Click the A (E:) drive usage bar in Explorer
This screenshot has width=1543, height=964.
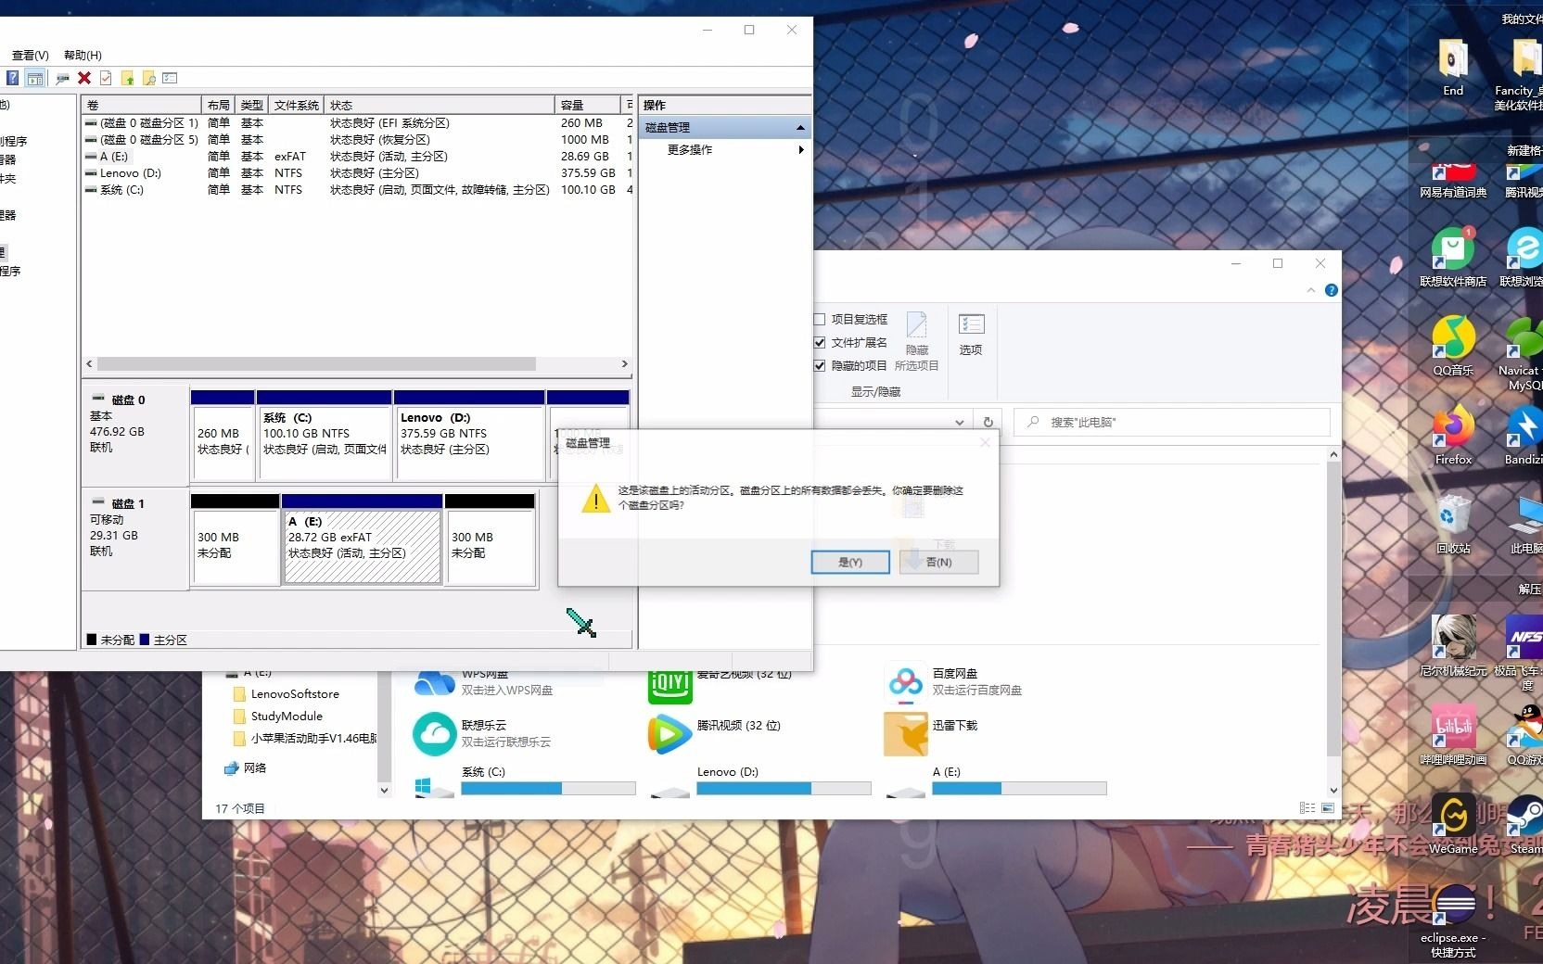click(x=1019, y=789)
